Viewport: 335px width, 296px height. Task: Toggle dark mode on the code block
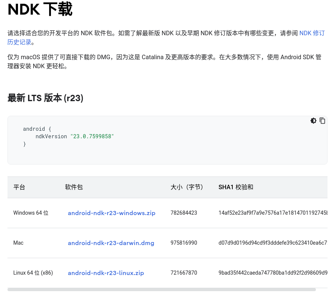pyautogui.click(x=313, y=121)
